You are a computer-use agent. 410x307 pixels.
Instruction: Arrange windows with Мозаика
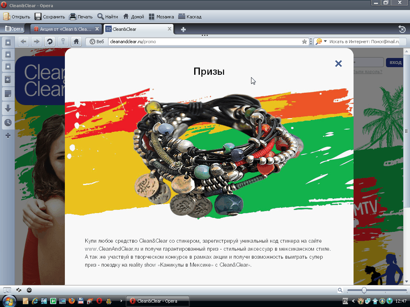click(x=161, y=17)
